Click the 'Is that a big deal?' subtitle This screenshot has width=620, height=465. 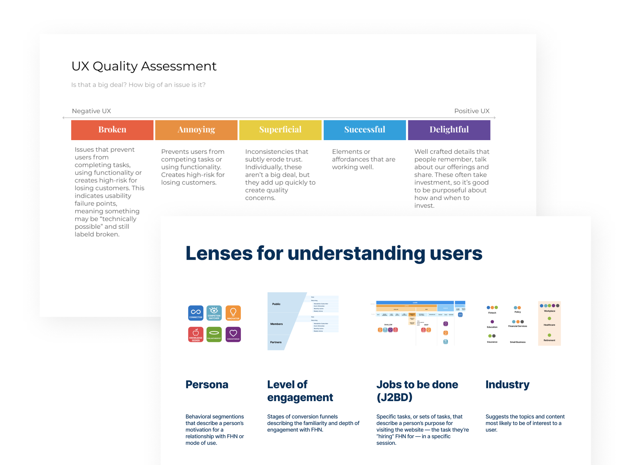(138, 85)
